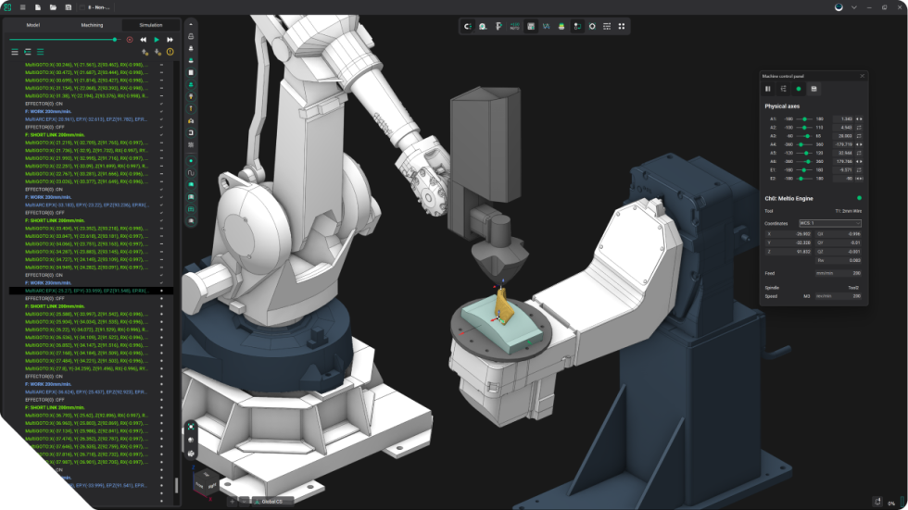This screenshot has width=908, height=510.
Task: Click the green list-view icon
Action: (x=40, y=52)
